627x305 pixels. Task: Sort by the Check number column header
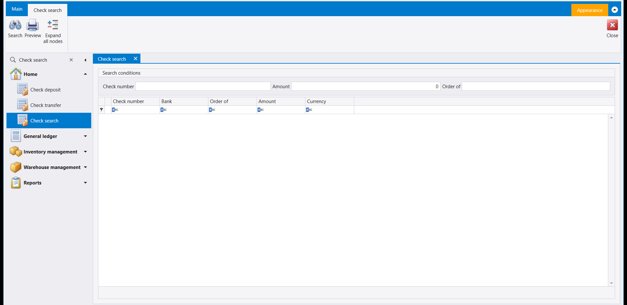[x=135, y=101]
